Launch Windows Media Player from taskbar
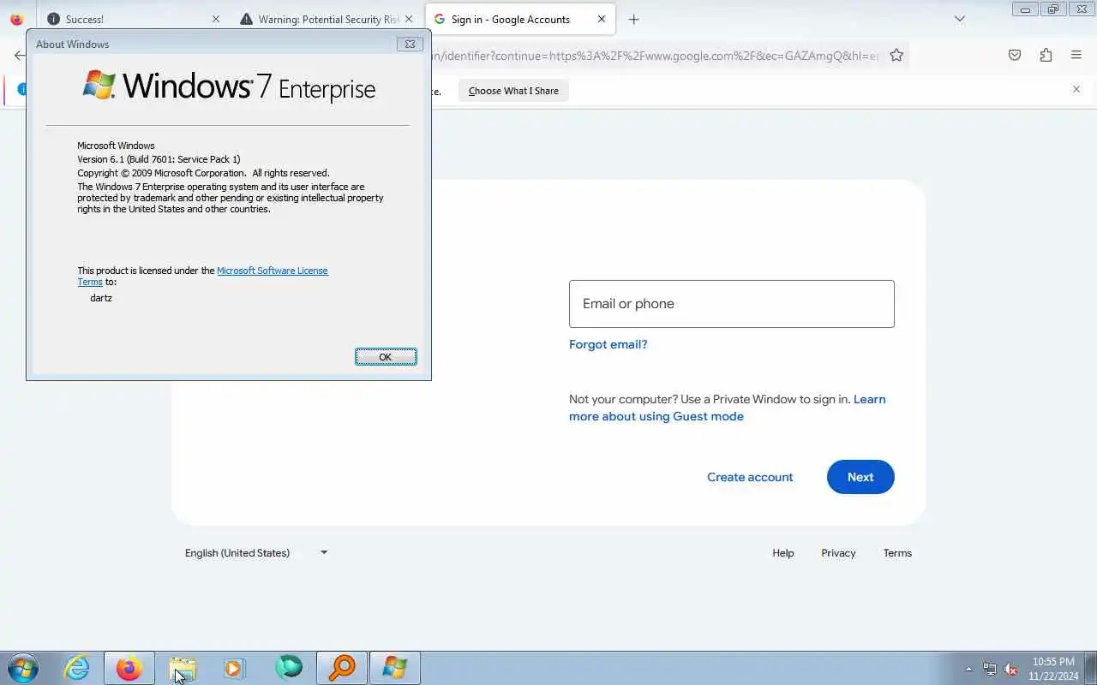Viewport: 1097px width, 685px height. (x=235, y=668)
